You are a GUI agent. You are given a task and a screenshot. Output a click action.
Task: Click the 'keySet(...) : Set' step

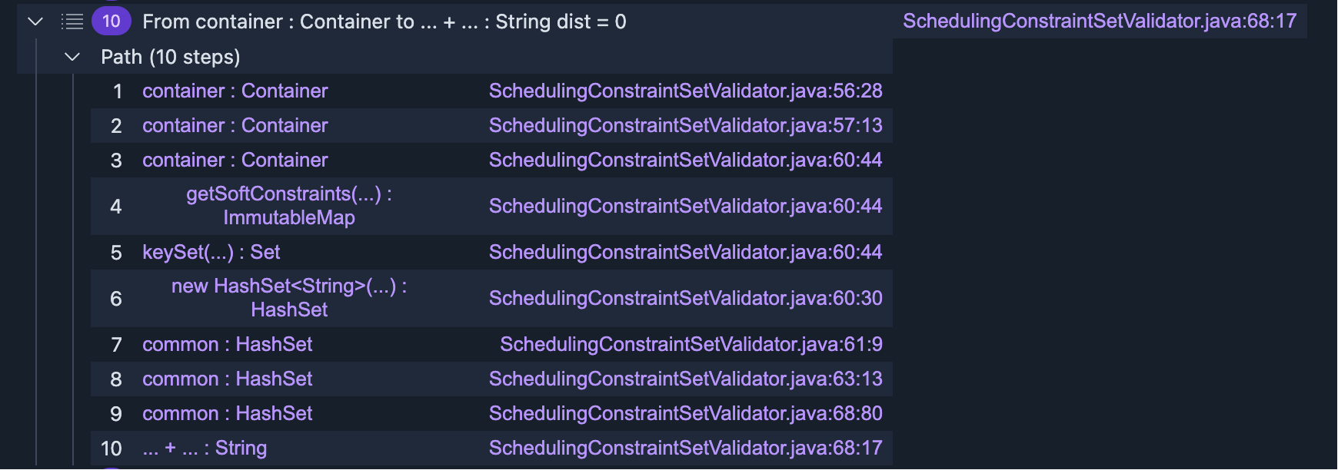tap(211, 252)
